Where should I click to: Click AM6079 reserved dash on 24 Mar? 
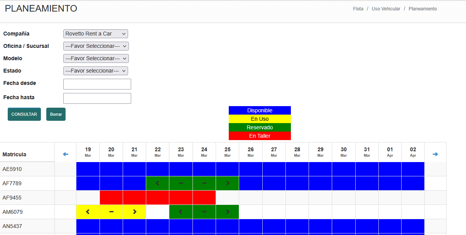click(204, 212)
